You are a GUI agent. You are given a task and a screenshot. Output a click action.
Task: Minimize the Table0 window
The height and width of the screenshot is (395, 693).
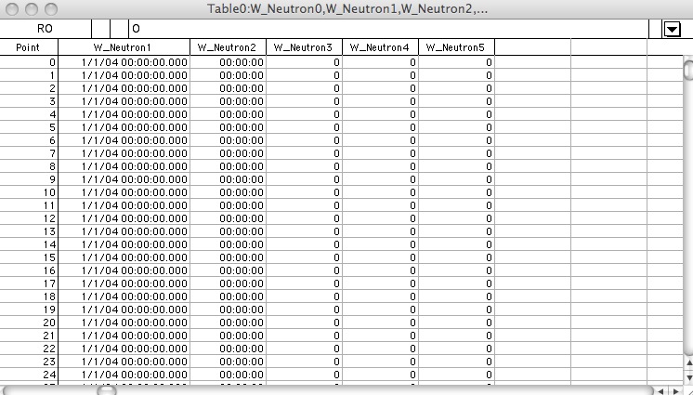pyautogui.click(x=32, y=9)
